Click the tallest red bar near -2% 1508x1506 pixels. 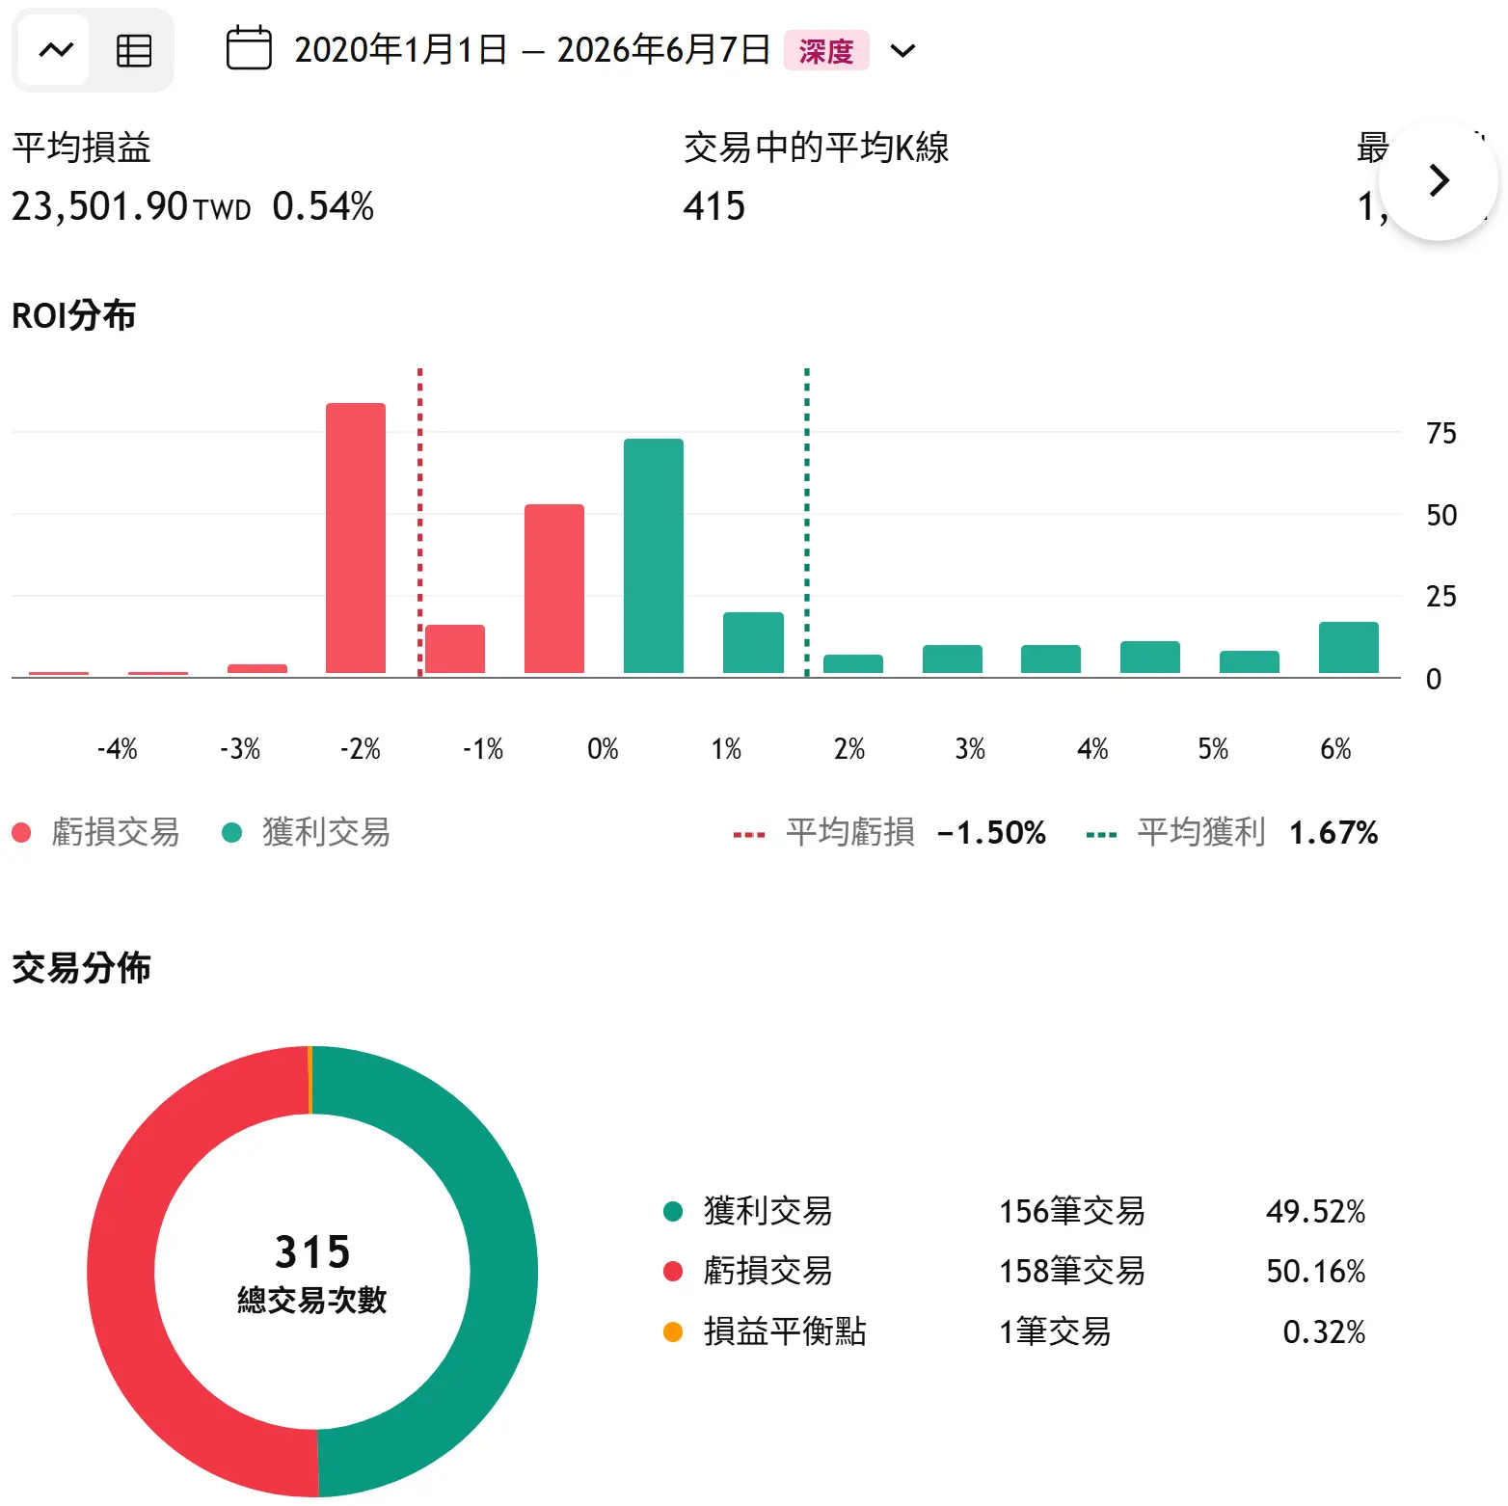point(356,538)
